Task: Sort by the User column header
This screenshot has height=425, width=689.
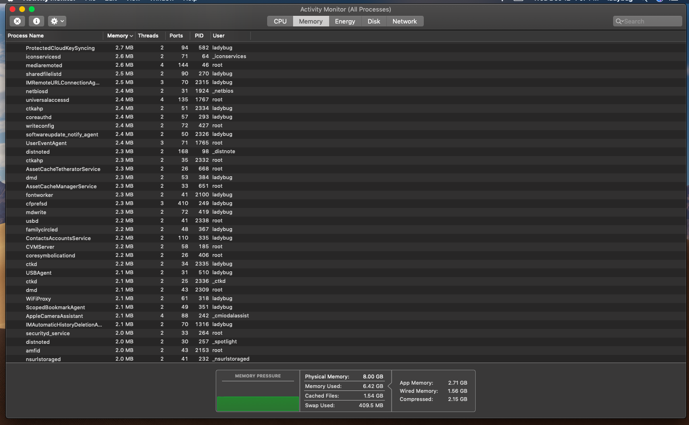Action: click(x=230, y=36)
